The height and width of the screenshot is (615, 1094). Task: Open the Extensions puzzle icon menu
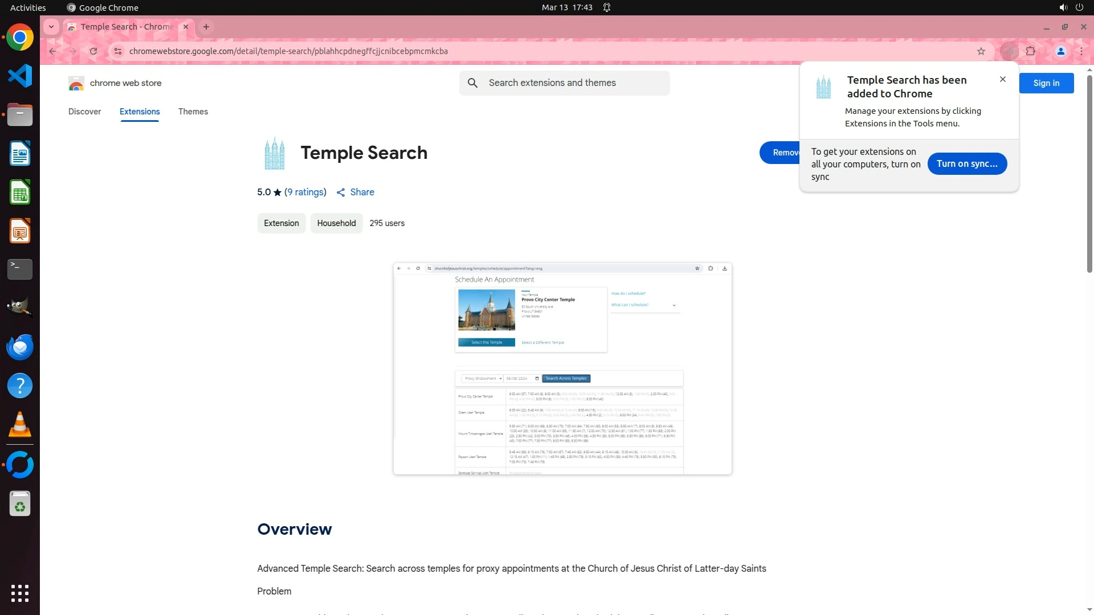tap(1030, 51)
